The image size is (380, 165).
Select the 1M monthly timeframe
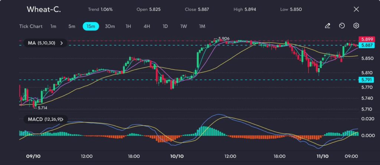click(x=202, y=26)
